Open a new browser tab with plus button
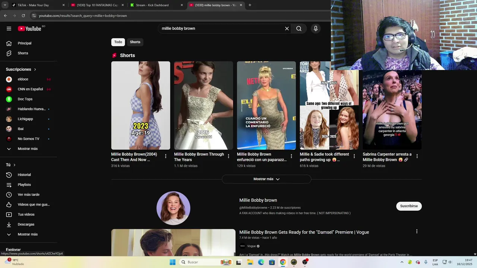This screenshot has height=268, width=477. click(250, 5)
